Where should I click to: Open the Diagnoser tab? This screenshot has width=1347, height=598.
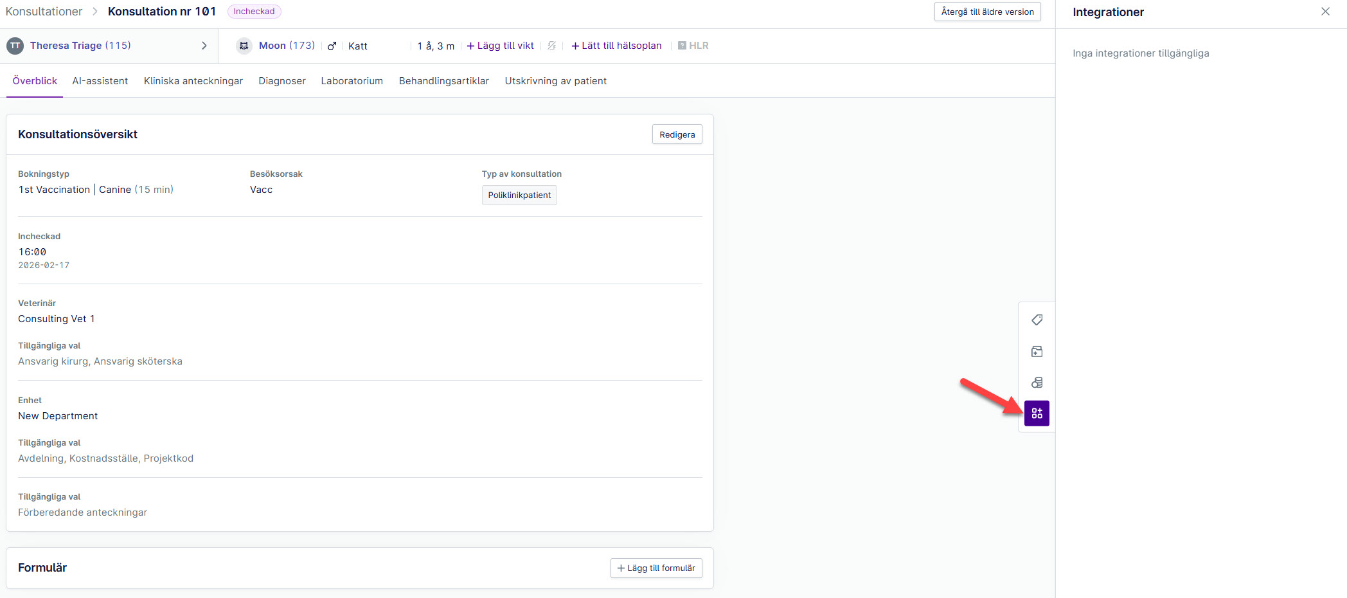pos(282,81)
